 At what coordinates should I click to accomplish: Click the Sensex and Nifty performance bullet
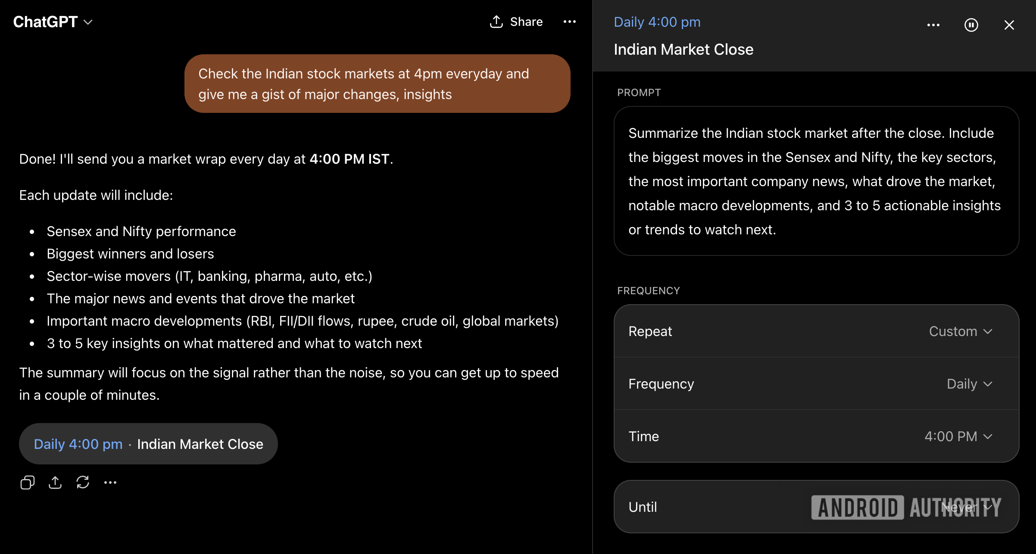(141, 231)
